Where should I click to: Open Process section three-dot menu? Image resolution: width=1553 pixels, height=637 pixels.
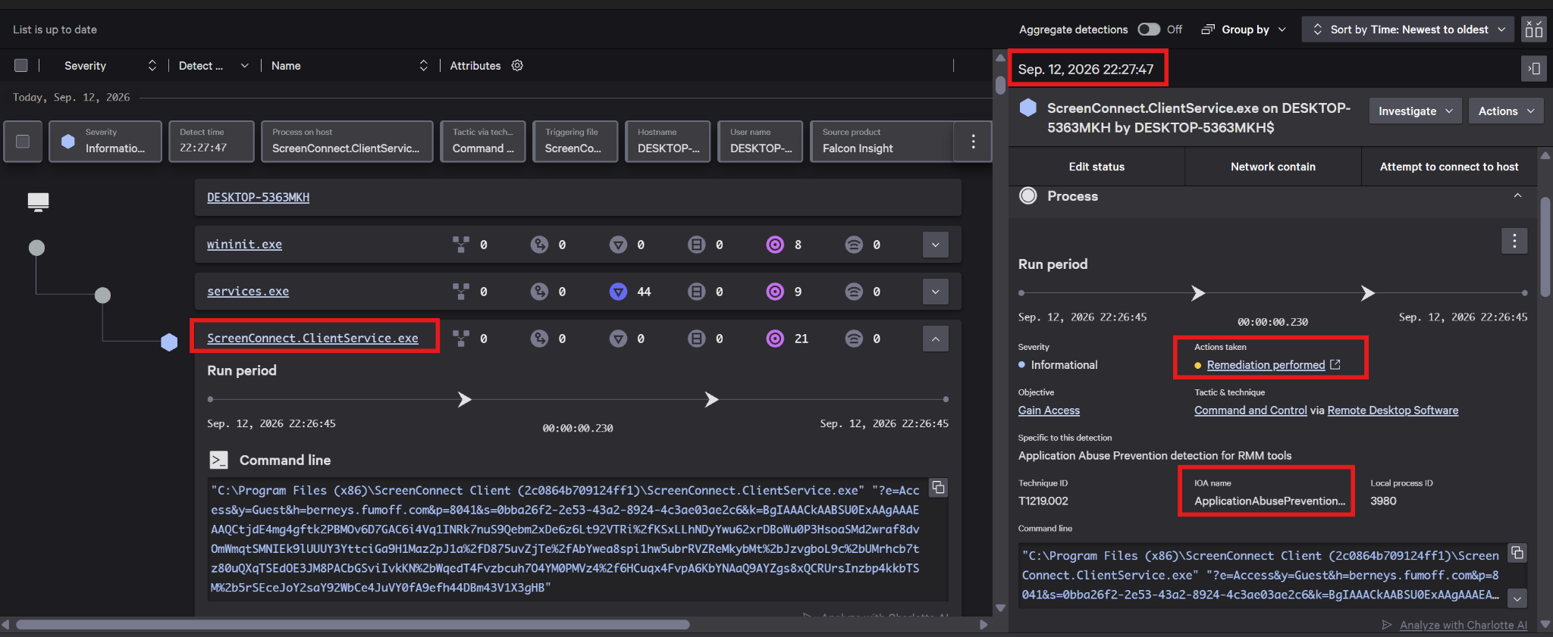(x=1514, y=241)
